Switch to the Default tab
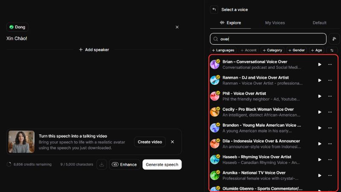Image resolution: width=341 pixels, height=192 pixels. pos(319,23)
